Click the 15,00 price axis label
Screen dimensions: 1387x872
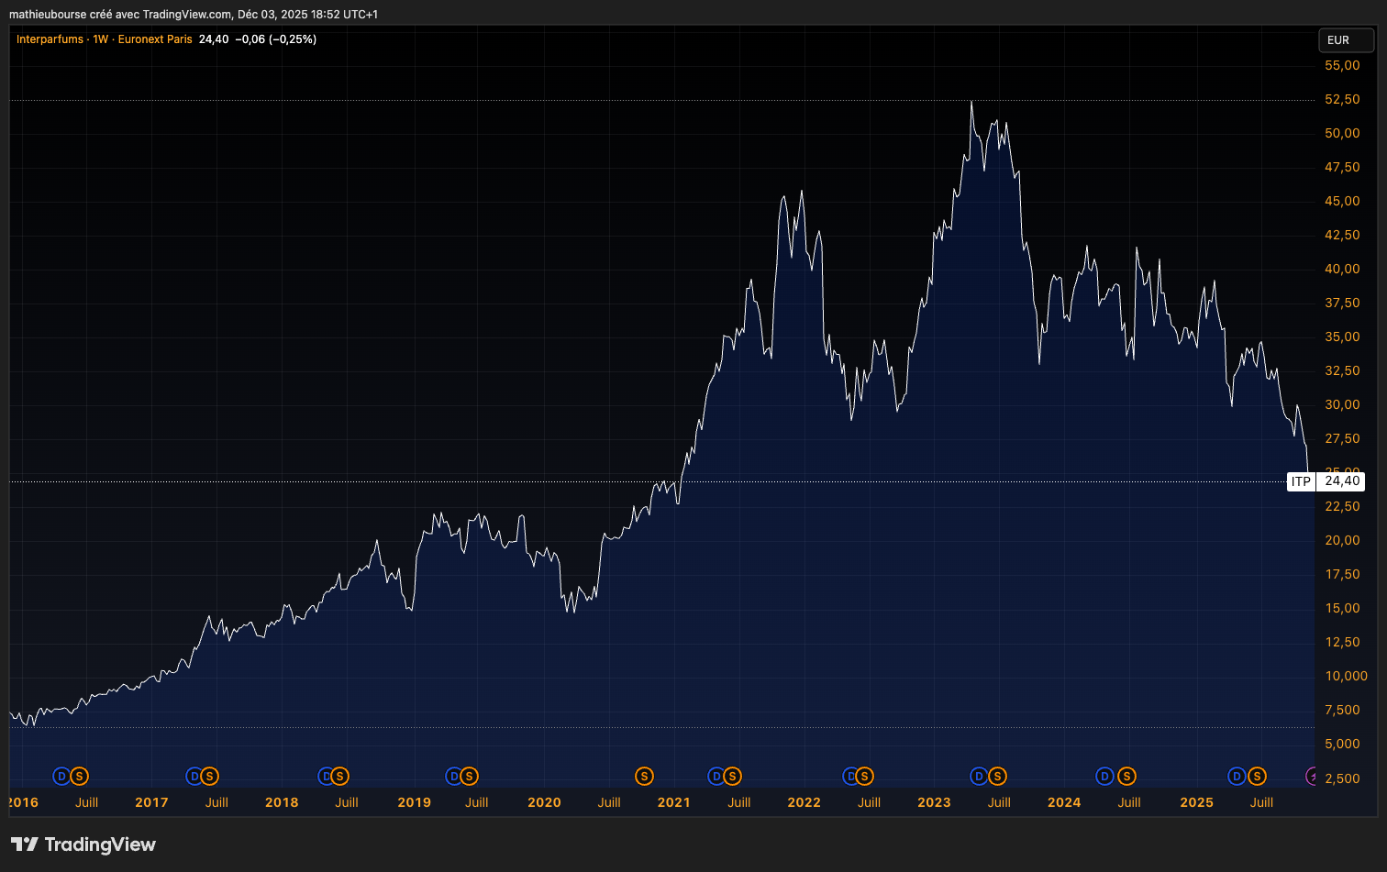(x=1342, y=608)
